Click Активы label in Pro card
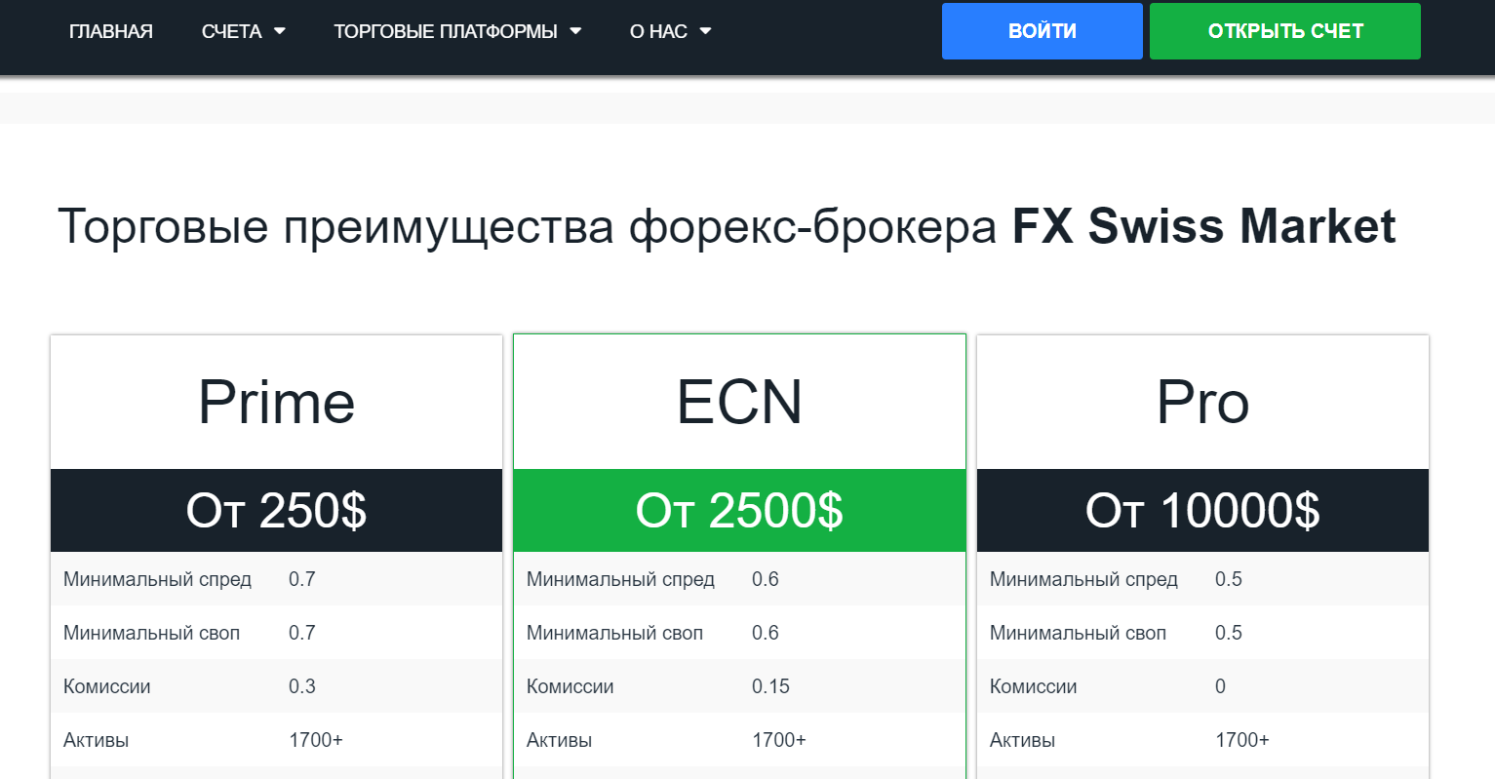 pyautogui.click(x=1022, y=740)
